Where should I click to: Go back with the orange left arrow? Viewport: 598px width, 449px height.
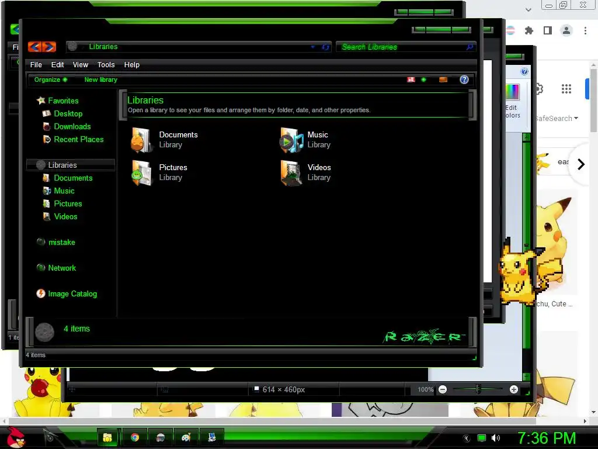(34, 47)
